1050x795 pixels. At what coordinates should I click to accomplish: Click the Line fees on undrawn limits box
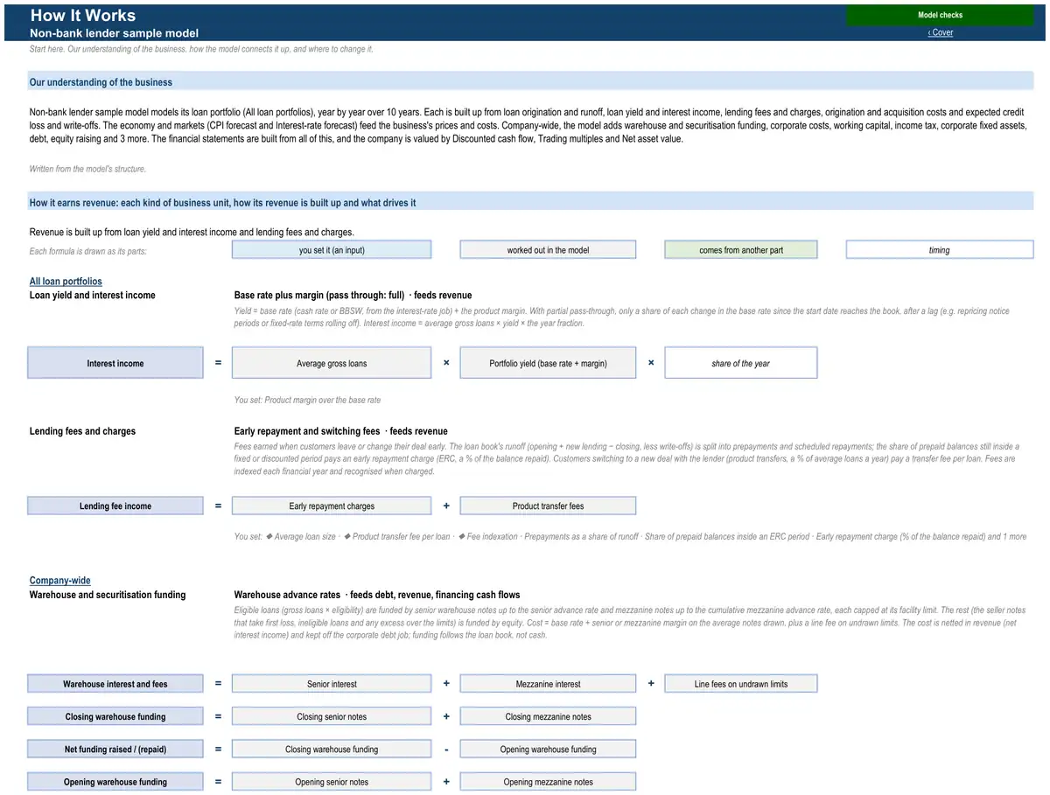(741, 684)
